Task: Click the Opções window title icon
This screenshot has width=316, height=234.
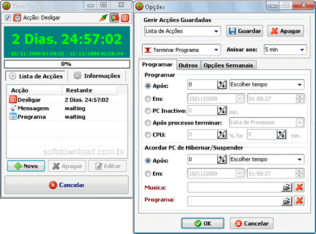Action: [139, 7]
